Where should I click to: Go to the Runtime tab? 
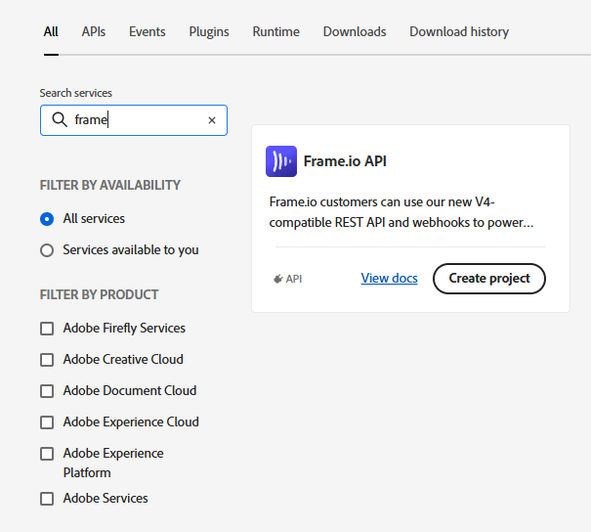click(275, 31)
